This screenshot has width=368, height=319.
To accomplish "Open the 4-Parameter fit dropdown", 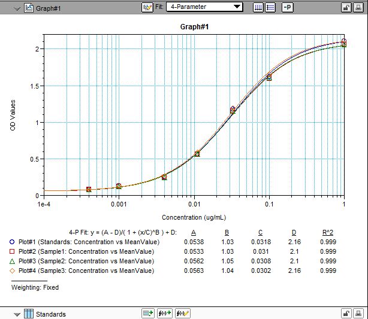I will point(204,7).
